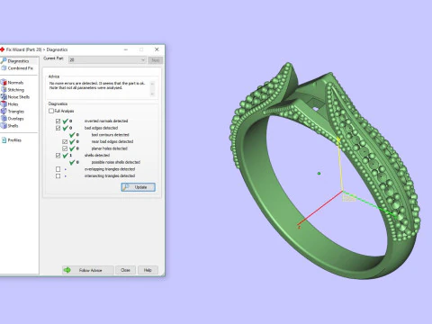The height and width of the screenshot is (324, 432).
Task: Click the greyed button beside Current Part
Action: (x=156, y=60)
